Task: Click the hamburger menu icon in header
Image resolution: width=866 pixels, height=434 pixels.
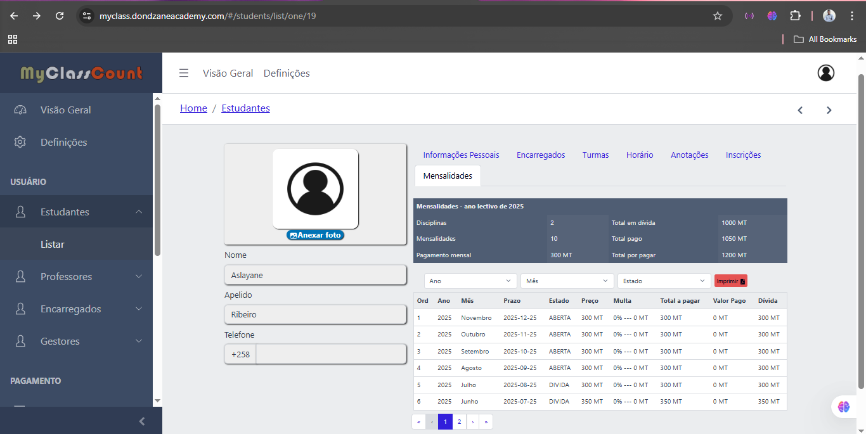Action: [184, 73]
